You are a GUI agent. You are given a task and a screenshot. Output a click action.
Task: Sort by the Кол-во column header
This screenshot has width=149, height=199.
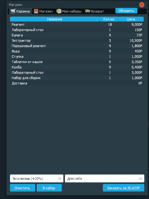(x=109, y=19)
